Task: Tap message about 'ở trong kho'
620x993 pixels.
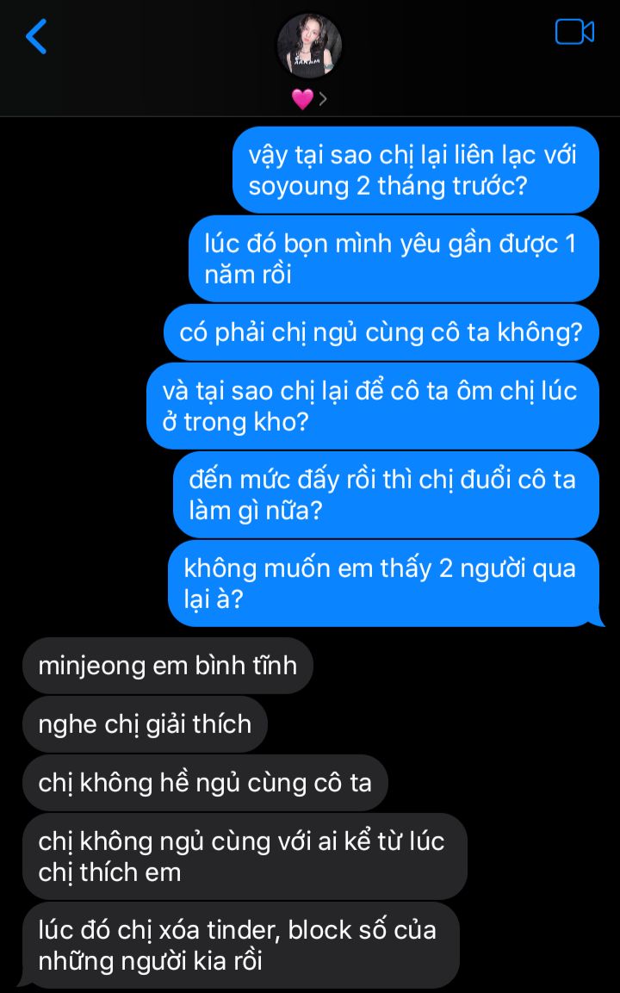Action: click(x=372, y=406)
